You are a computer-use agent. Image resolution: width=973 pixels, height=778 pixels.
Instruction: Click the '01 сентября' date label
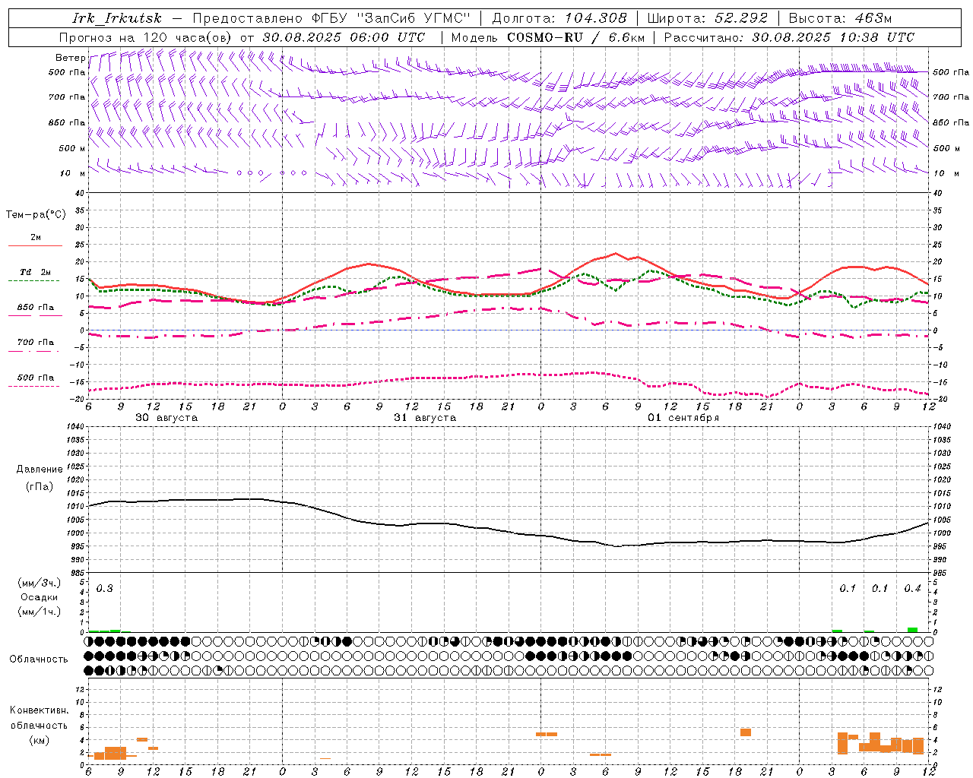pyautogui.click(x=683, y=418)
